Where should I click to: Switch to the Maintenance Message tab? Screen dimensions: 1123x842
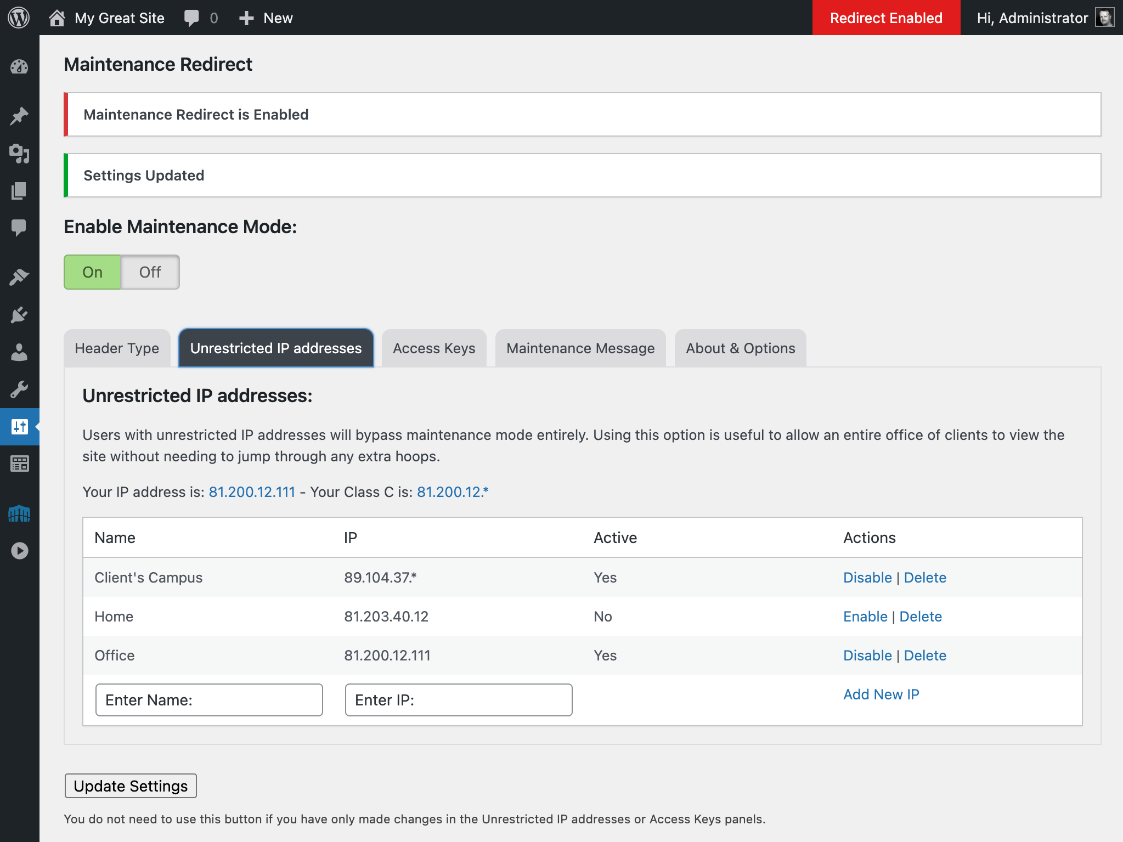pos(580,348)
